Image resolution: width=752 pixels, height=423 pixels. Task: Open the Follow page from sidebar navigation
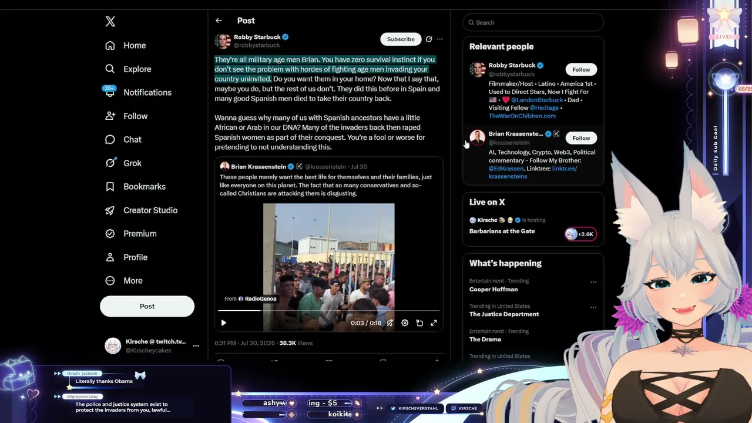126,116
